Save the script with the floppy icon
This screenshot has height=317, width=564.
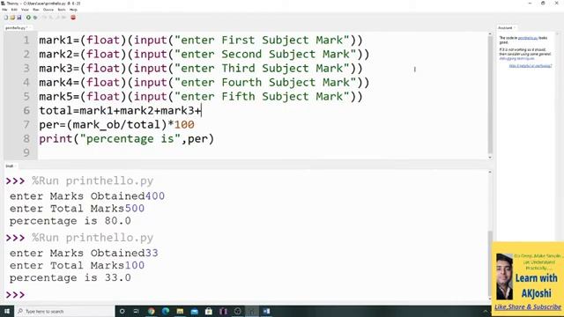(x=19, y=18)
